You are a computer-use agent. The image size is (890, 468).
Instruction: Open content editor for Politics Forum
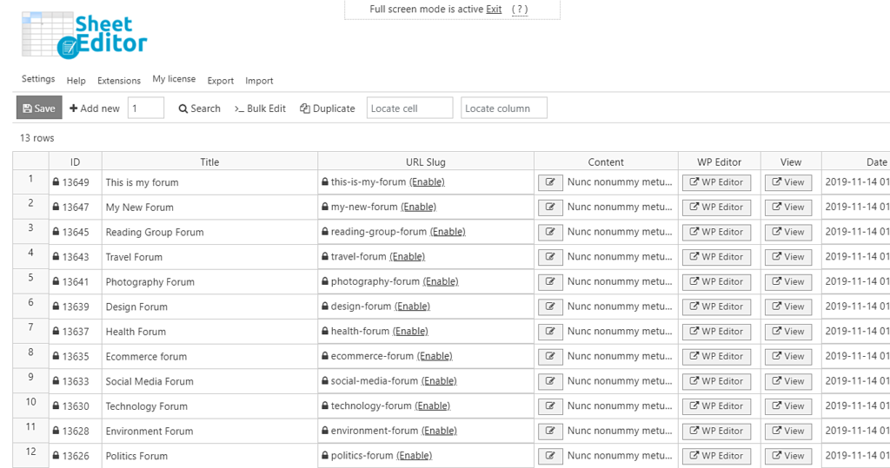click(550, 456)
